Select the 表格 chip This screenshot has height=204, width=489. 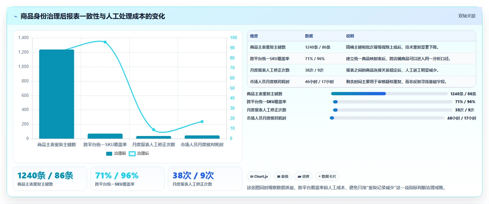click(282, 176)
